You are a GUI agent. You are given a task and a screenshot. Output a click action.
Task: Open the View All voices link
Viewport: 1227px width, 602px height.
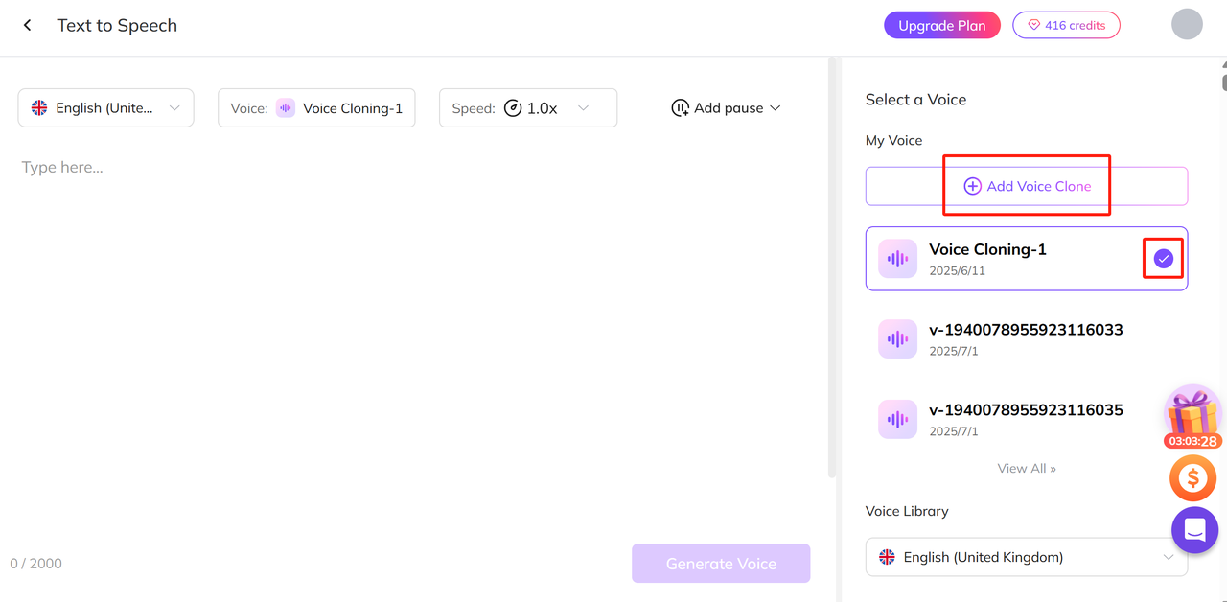[1026, 469]
